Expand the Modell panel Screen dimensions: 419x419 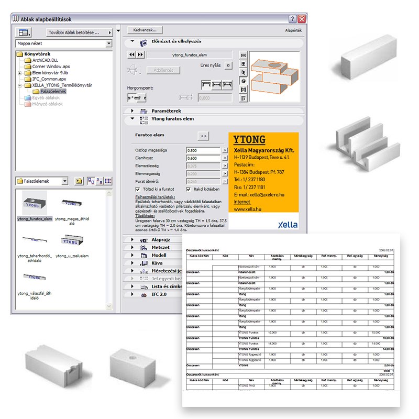coord(133,255)
